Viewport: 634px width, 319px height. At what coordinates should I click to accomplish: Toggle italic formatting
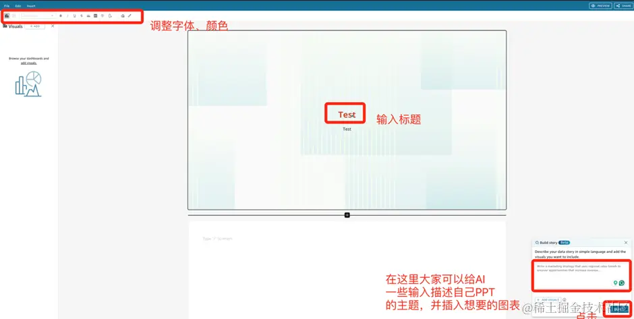coord(67,16)
